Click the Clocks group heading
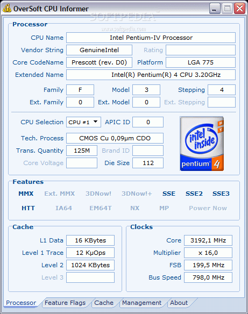Screen dimensions: 248x314 141,227
